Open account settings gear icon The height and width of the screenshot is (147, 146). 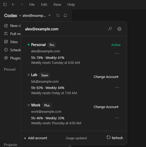coord(119,29)
